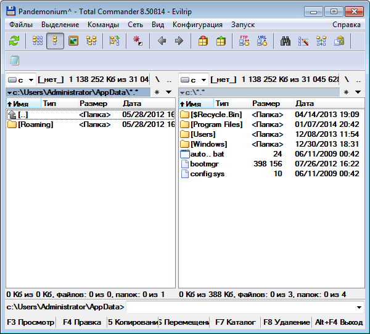Click the go back arrow icon
This screenshot has width=370, height=334.
162,41
